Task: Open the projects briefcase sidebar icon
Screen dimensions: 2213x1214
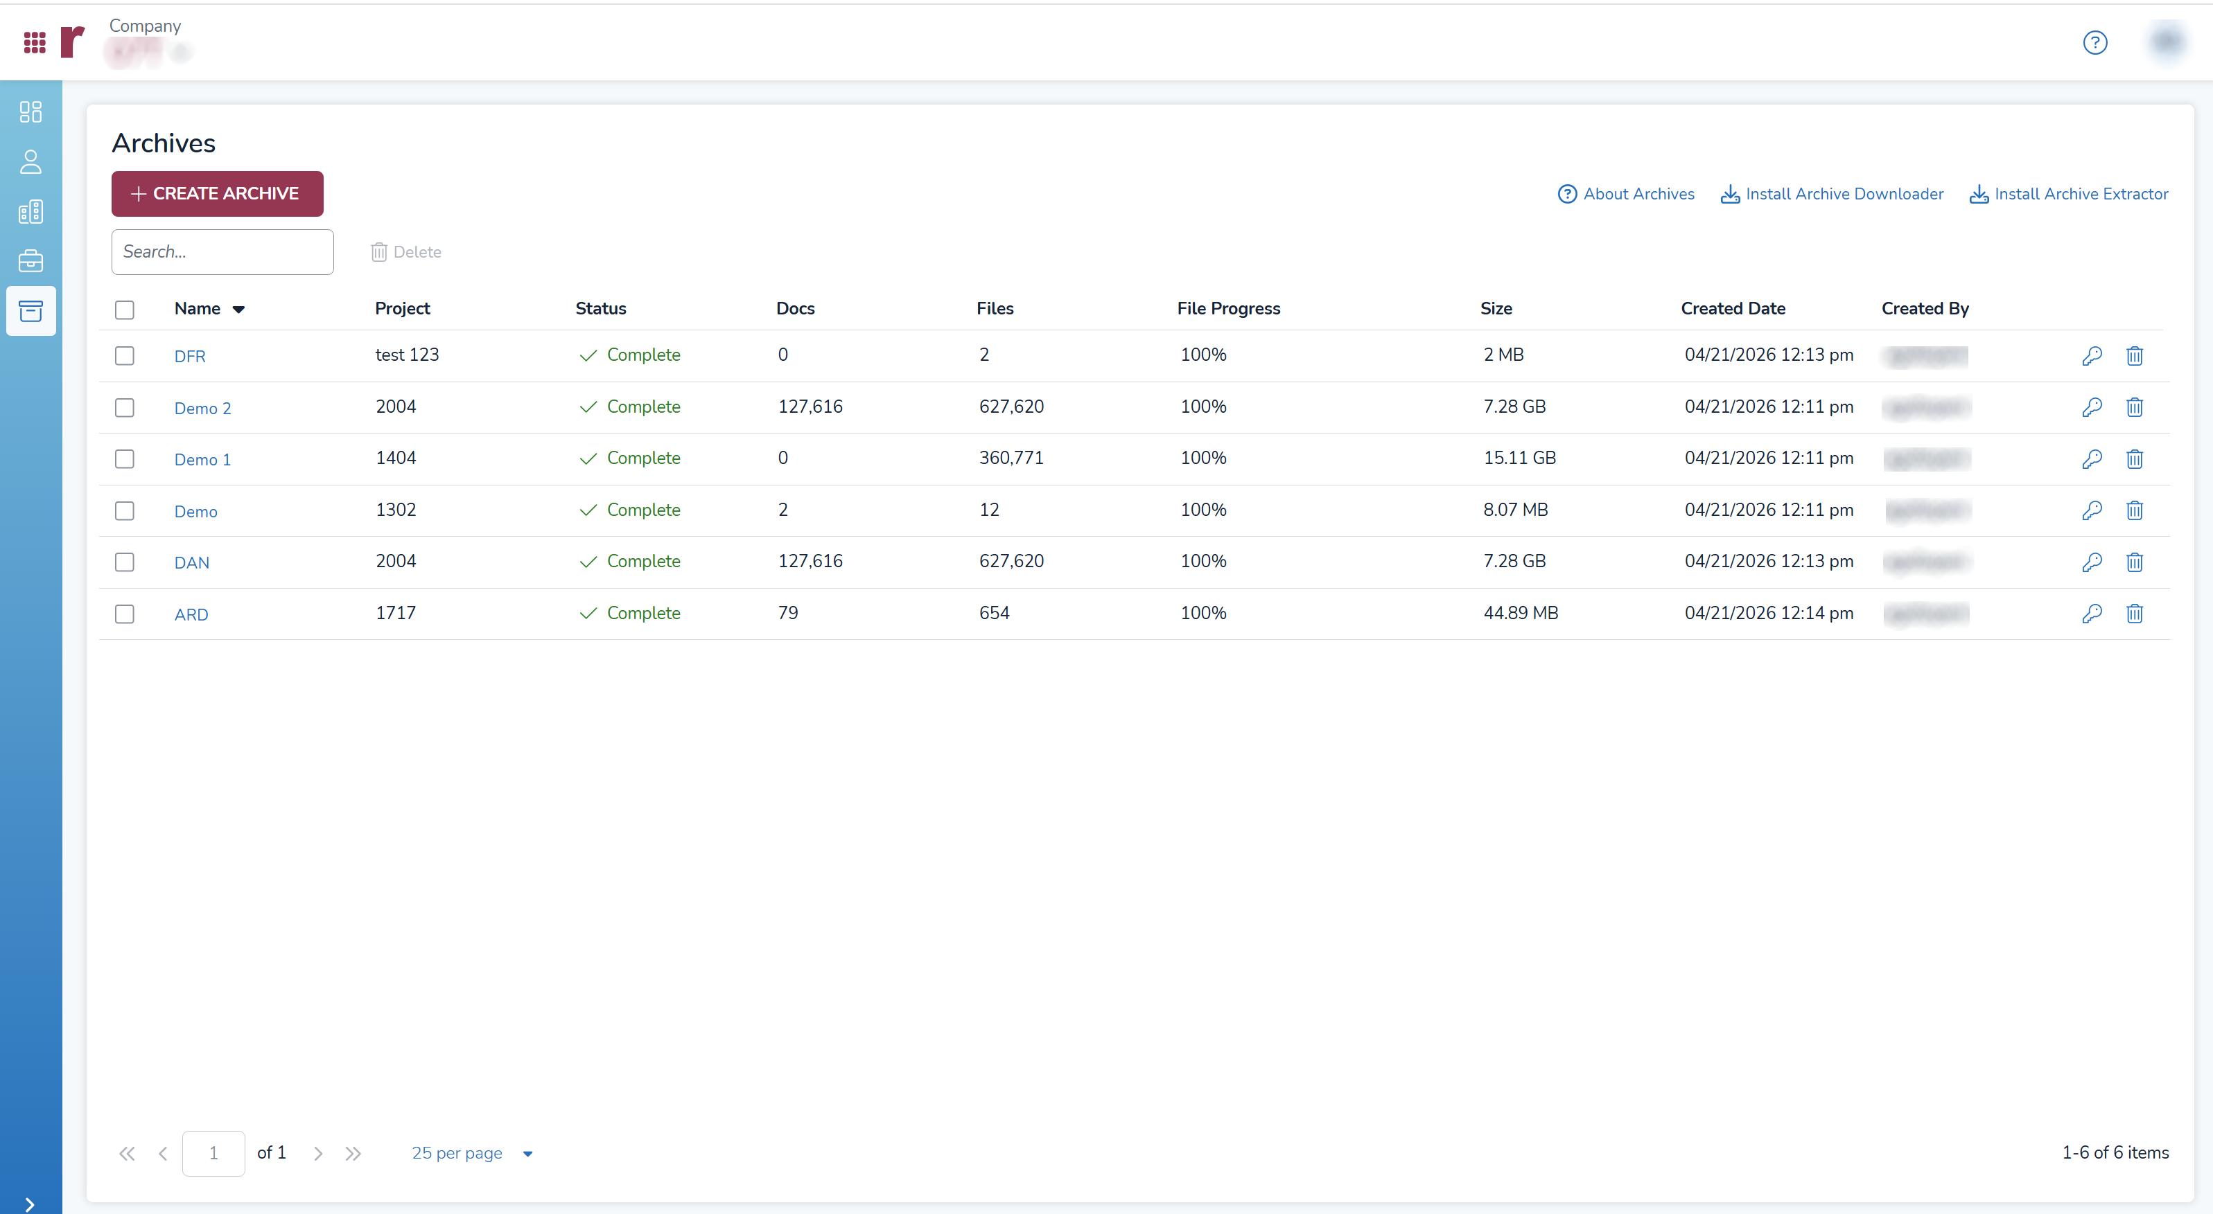Action: tap(31, 261)
